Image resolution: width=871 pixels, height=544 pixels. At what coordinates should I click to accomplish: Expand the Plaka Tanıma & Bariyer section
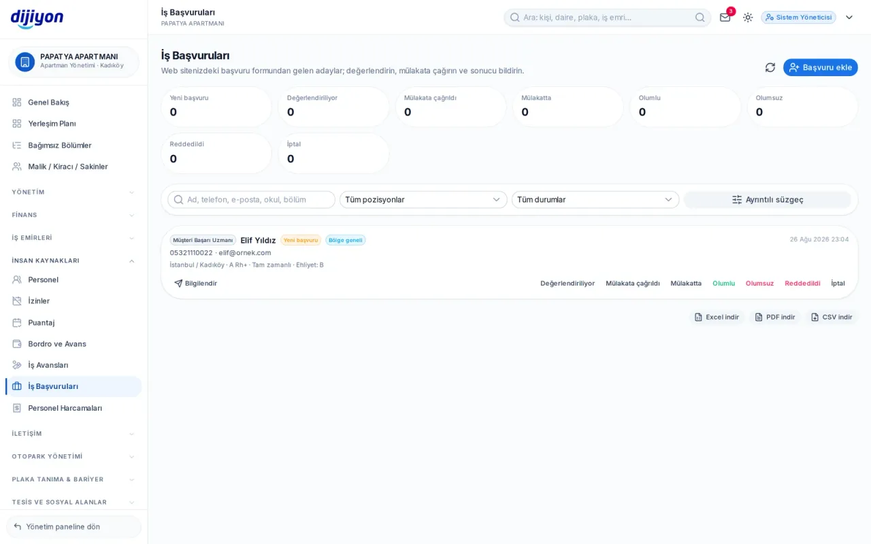coord(73,479)
